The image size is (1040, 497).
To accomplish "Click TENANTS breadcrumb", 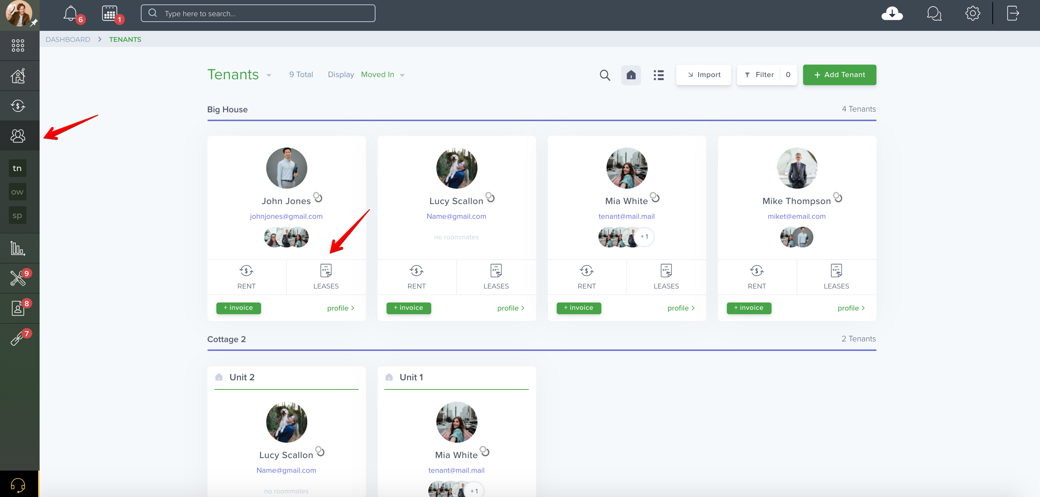I will [125, 39].
